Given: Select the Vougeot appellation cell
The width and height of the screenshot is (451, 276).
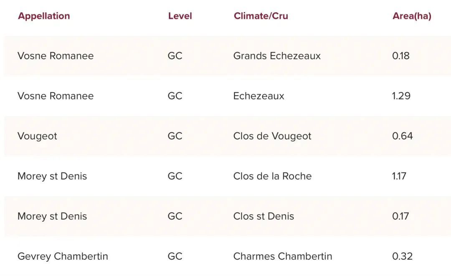Looking at the screenshot, I should [37, 136].
